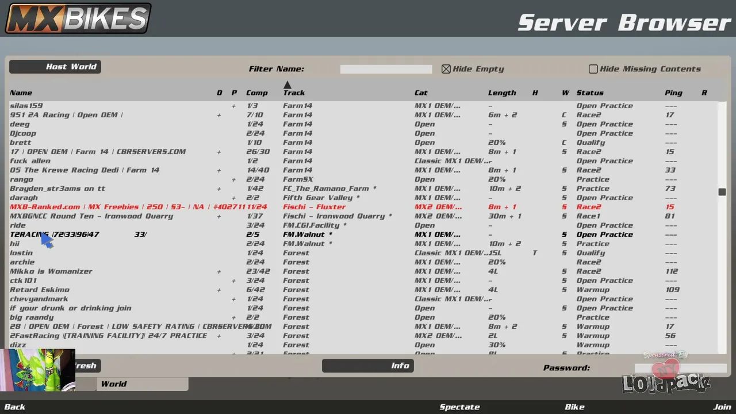Sort by the Status column header

point(590,93)
